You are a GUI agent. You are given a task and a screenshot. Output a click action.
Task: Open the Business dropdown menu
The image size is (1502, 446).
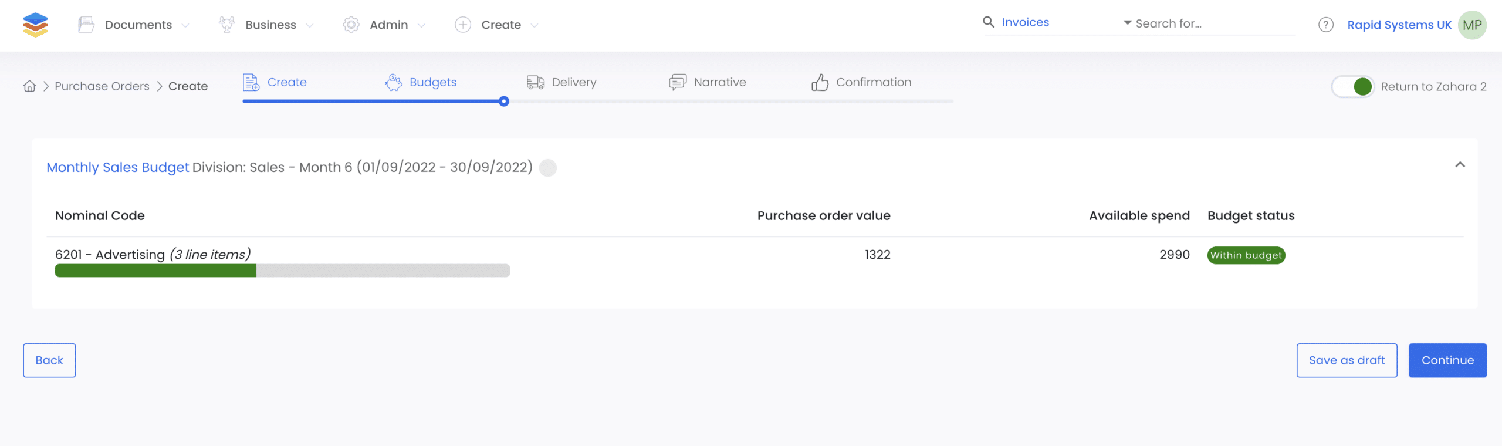click(266, 25)
